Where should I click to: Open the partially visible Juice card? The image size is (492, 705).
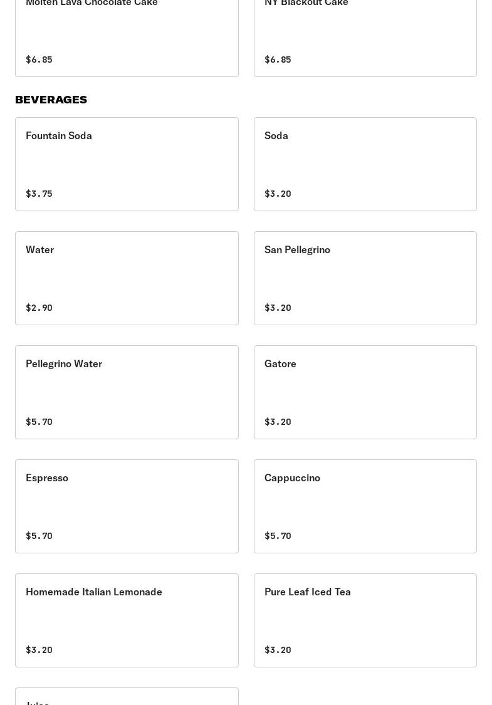click(127, 697)
